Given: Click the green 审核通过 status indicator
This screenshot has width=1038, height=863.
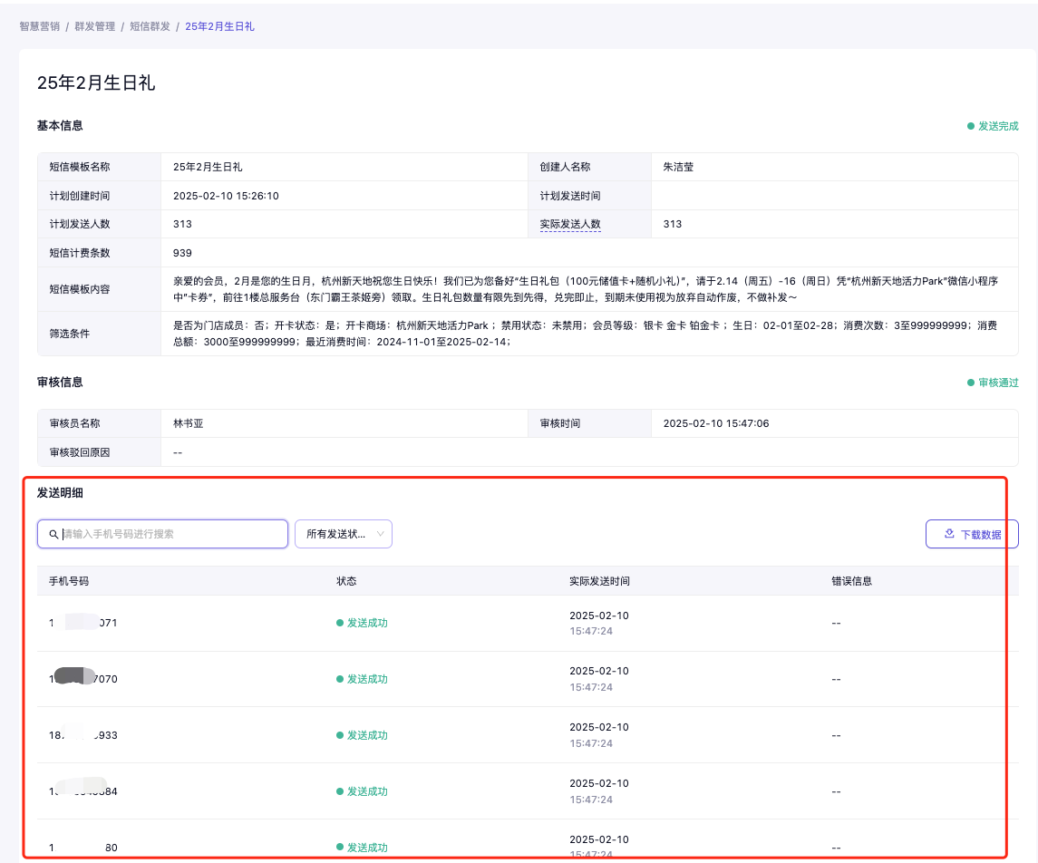Looking at the screenshot, I should click(x=993, y=383).
